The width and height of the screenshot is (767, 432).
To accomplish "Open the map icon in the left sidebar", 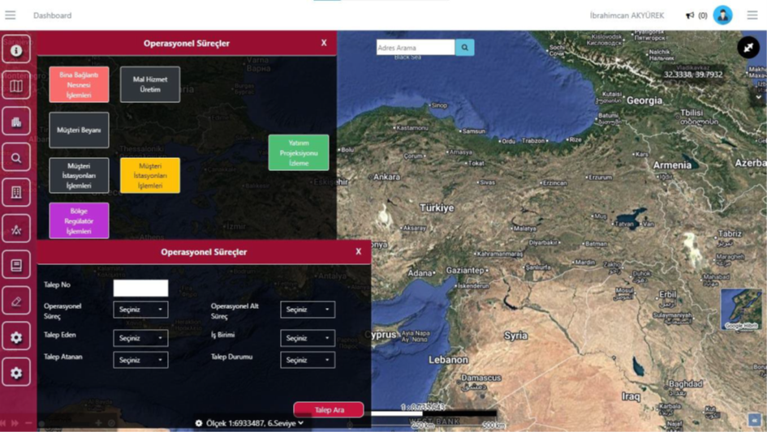I will tap(15, 86).
